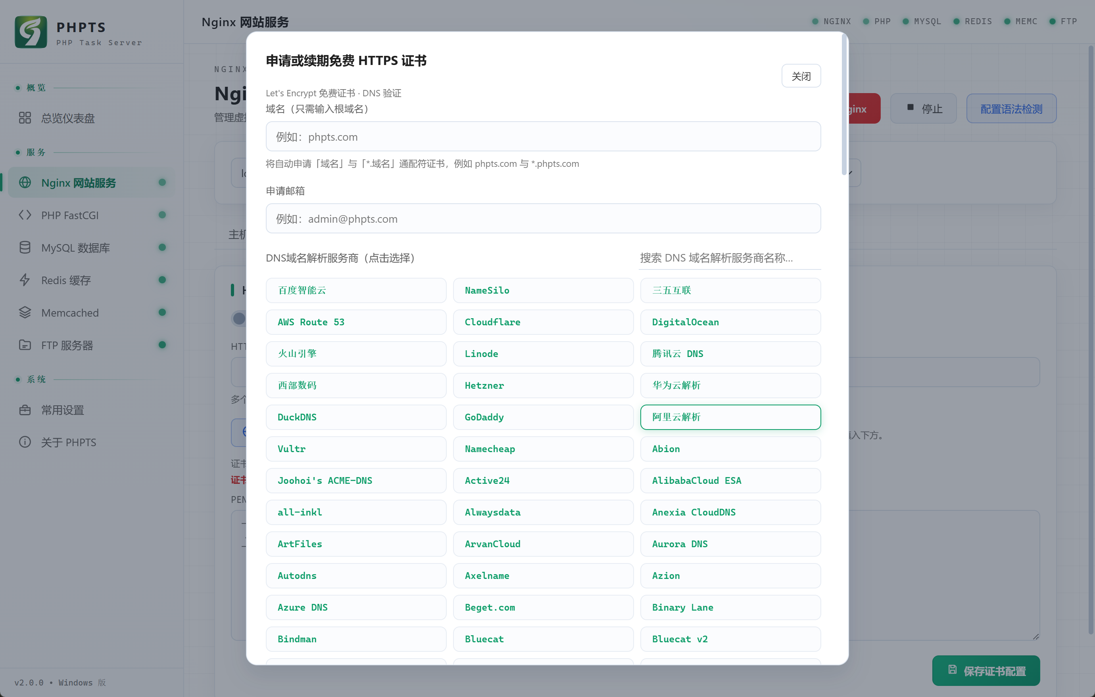The height and width of the screenshot is (697, 1095).
Task: Click the 申请邮箱 email input field
Action: (543, 218)
